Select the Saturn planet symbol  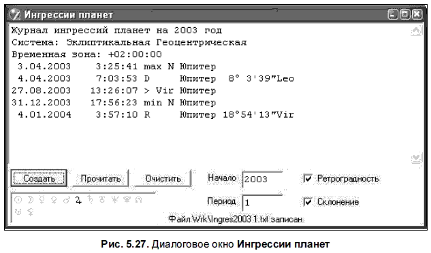[x=90, y=199]
